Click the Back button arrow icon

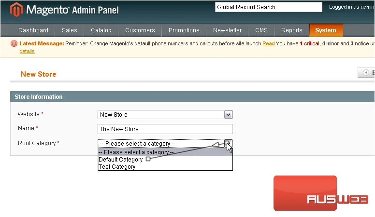366,72
